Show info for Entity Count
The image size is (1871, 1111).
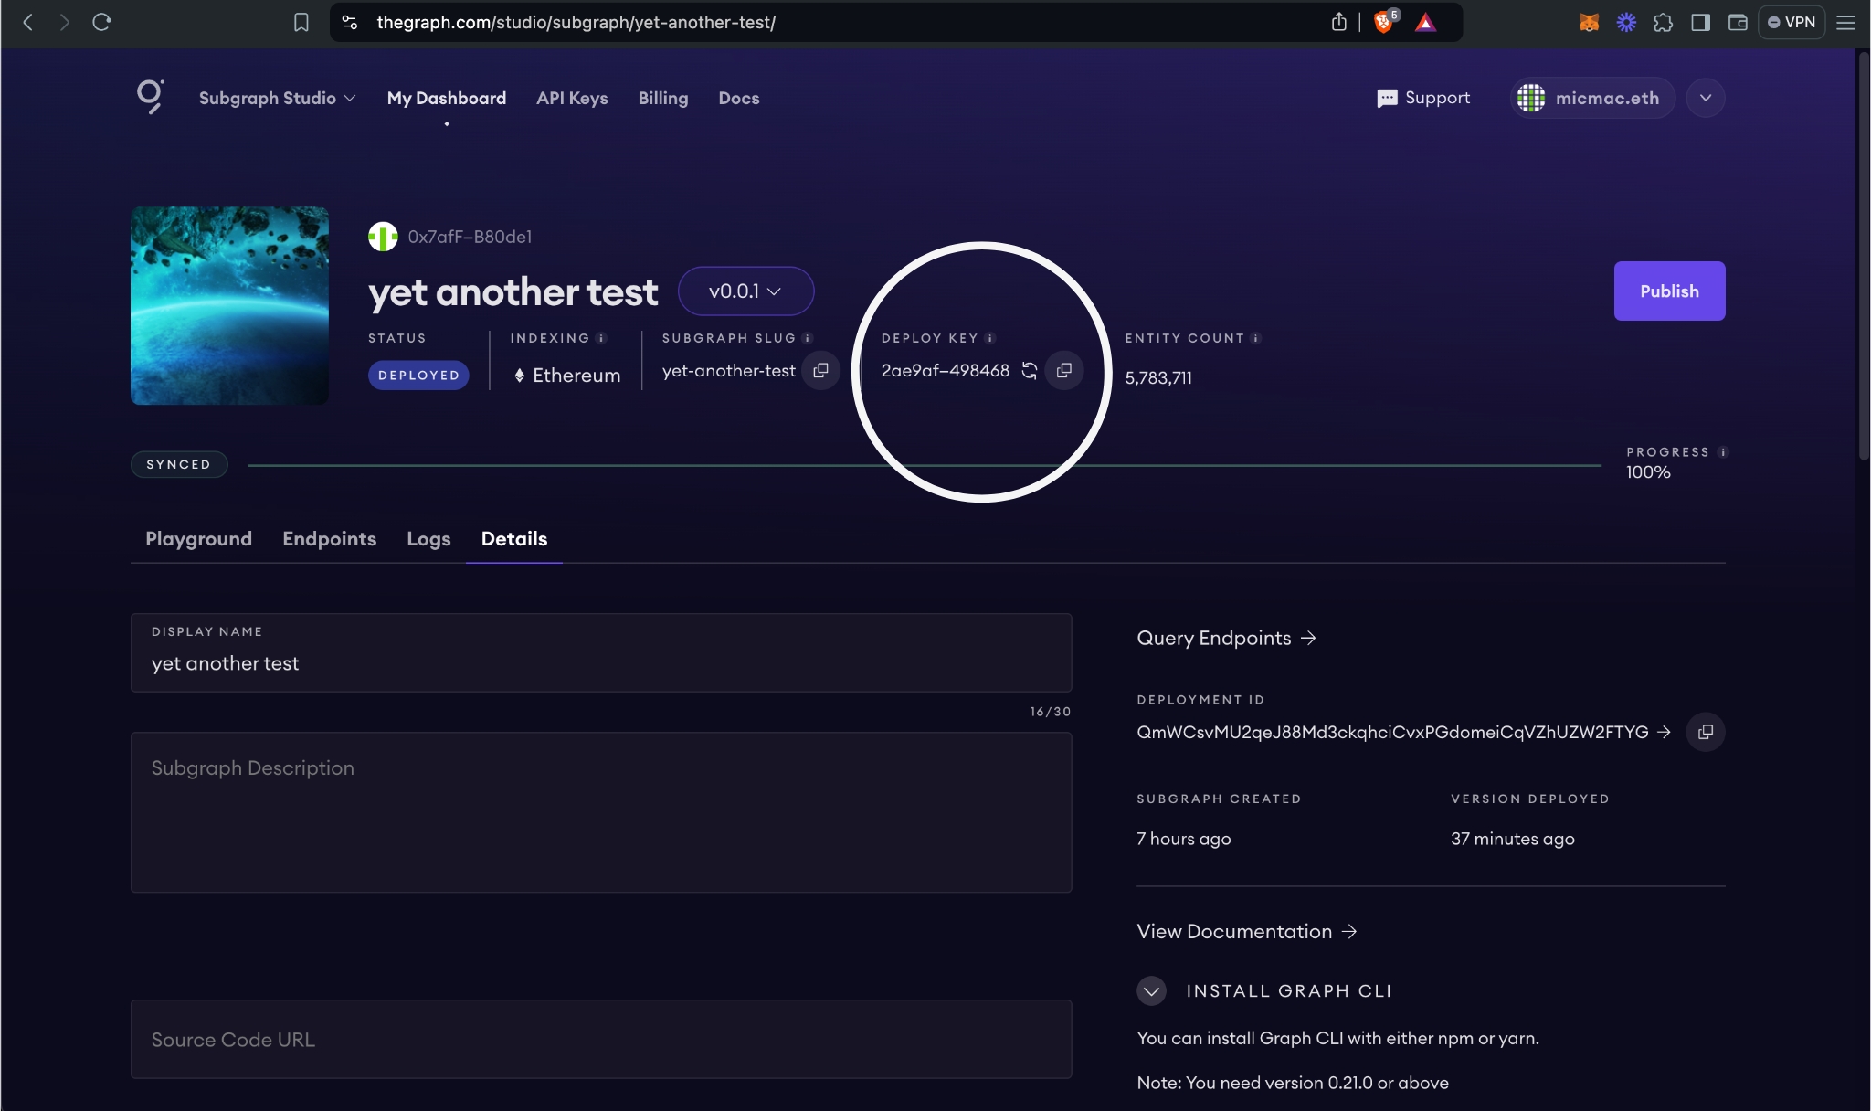coord(1256,338)
